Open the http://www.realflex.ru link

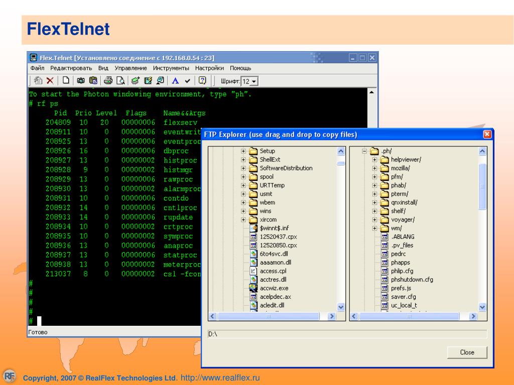coord(220,377)
